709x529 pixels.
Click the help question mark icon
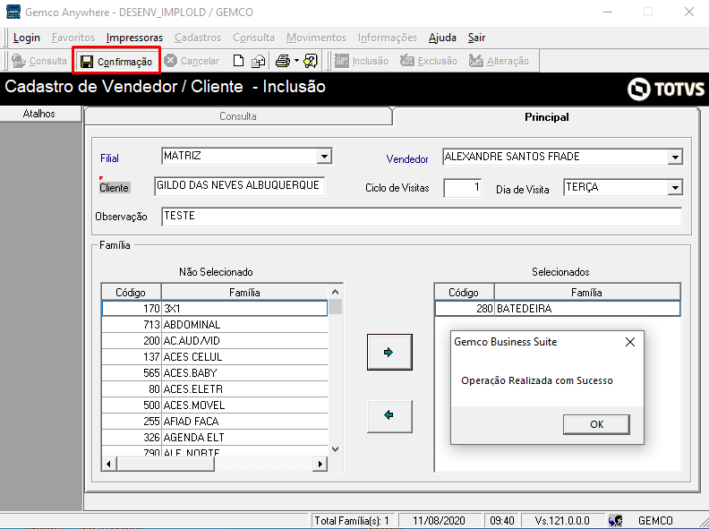[x=311, y=61]
